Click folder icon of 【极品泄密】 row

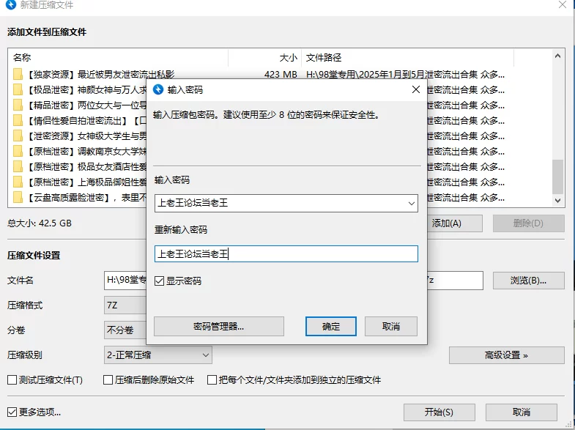(x=18, y=90)
